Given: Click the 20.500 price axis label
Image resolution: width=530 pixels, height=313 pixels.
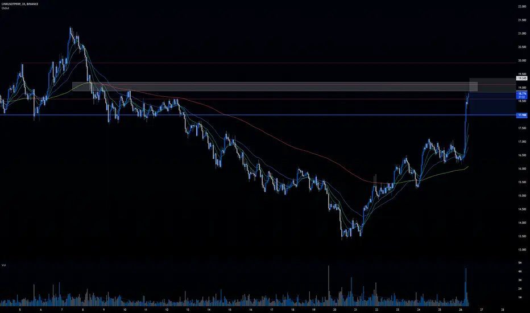Looking at the screenshot, I should 522,47.
